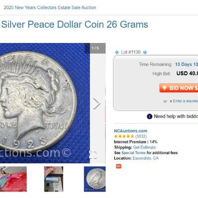Open the (3032) reviews count link
198x198 pixels.
(141, 136)
